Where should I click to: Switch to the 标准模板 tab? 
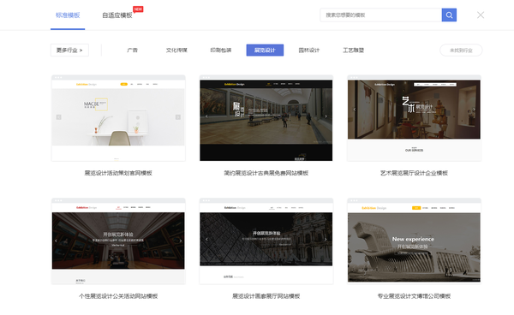tap(68, 15)
